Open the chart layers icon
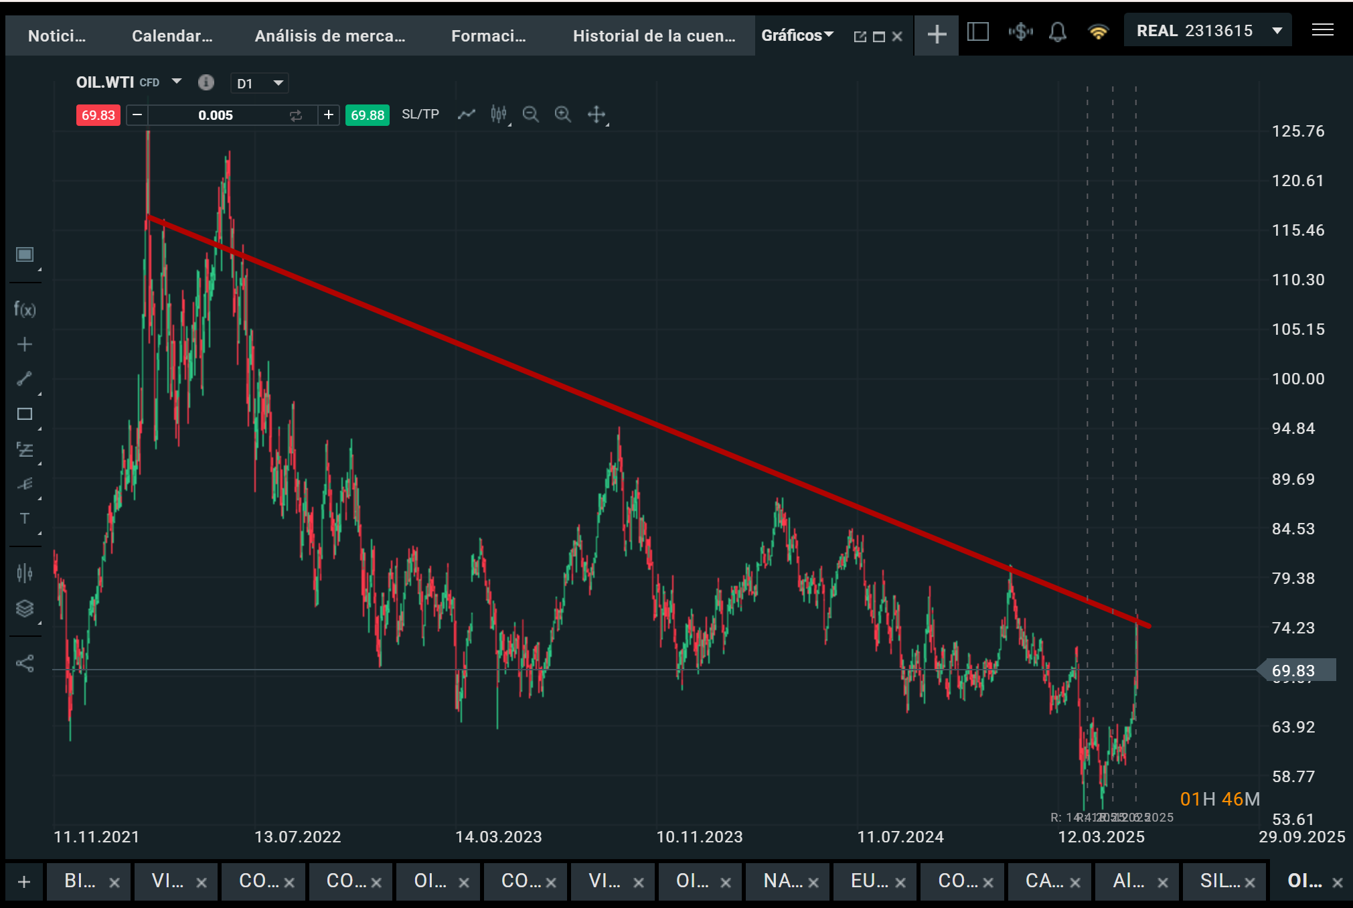1353x908 pixels. pos(25,608)
